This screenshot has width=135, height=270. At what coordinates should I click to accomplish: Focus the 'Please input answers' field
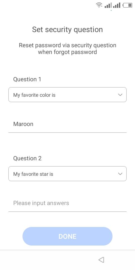point(67,203)
